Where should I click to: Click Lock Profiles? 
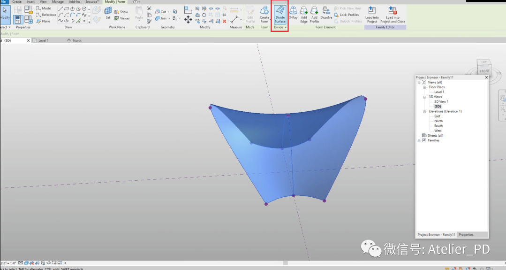346,15
